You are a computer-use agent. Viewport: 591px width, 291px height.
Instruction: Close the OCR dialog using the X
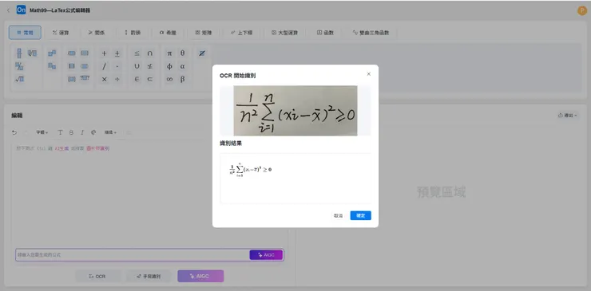click(369, 74)
